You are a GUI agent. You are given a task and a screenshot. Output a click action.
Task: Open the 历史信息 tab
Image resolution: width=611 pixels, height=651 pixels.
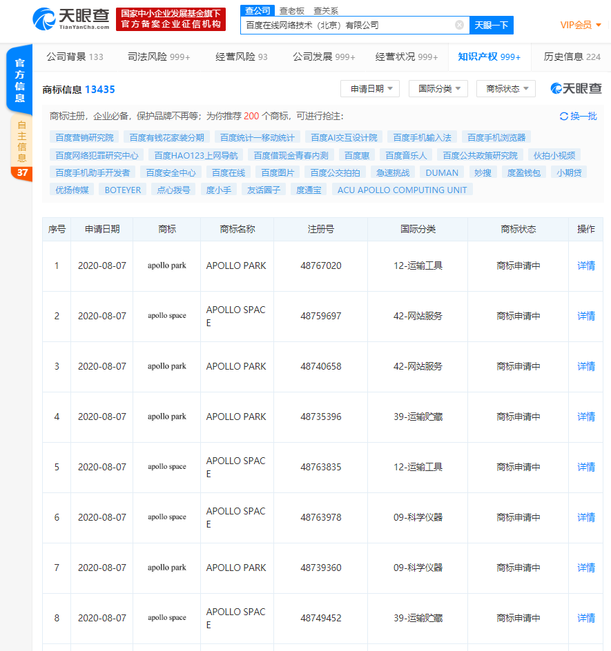click(572, 57)
